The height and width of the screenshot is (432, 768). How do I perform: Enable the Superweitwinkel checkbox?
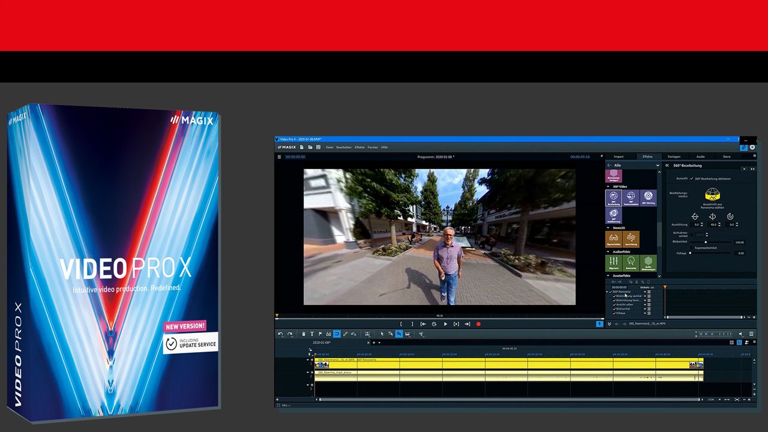691,248
